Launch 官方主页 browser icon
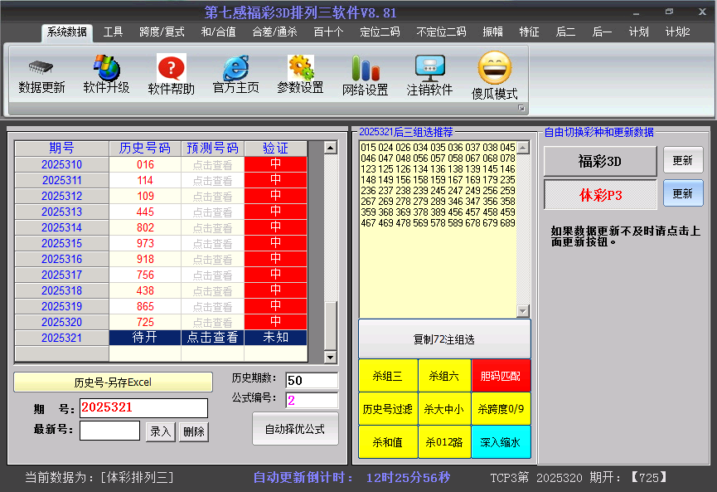 coord(235,68)
